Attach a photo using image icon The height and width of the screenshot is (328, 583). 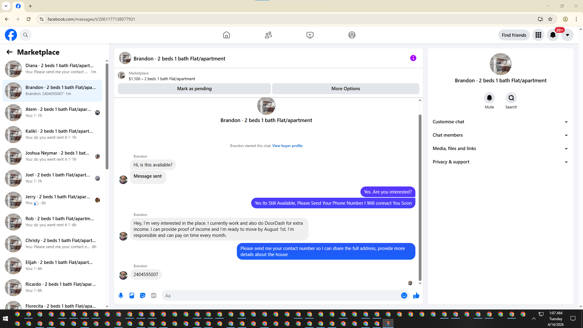click(132, 296)
